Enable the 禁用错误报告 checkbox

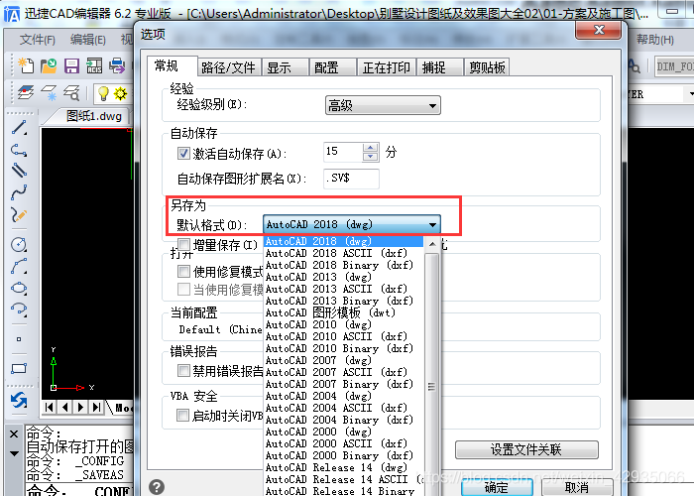[183, 370]
